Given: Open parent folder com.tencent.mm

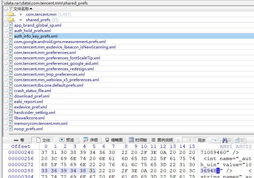Looking at the screenshot, I should [40, 14].
